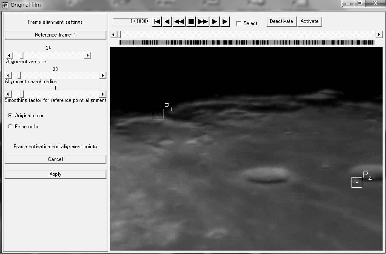Viewport: 386px width, 254px height.
Task: Enable the Select checkbox
Action: pos(239,23)
